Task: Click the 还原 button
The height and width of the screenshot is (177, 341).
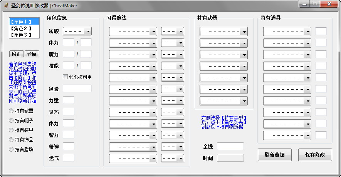Action: [x=32, y=54]
